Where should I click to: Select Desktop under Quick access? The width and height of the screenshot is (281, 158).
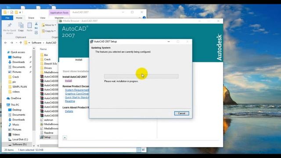tap(17, 57)
